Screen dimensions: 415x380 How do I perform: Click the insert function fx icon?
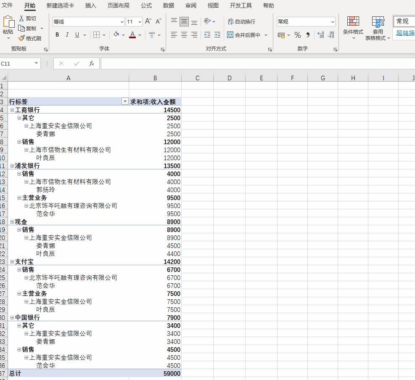point(92,63)
